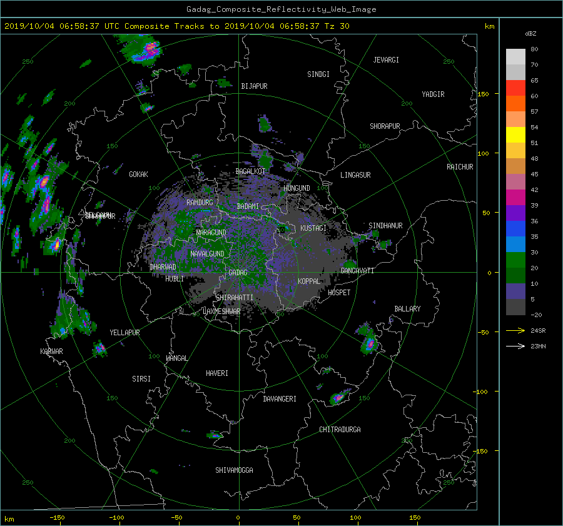Click the dBZ legend heading
This screenshot has height=526, width=563.
530,34
